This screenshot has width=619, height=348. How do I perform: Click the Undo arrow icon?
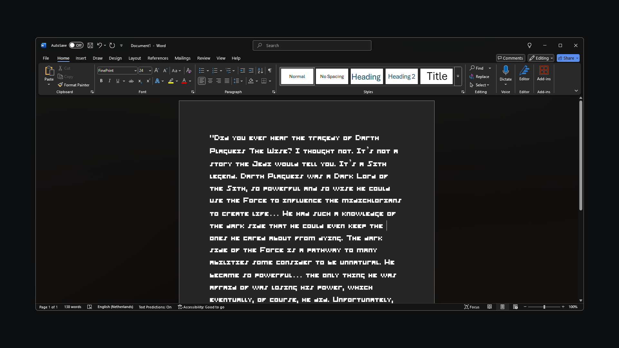(100, 45)
